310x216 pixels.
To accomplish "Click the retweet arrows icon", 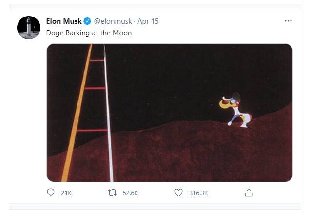I will (x=112, y=193).
